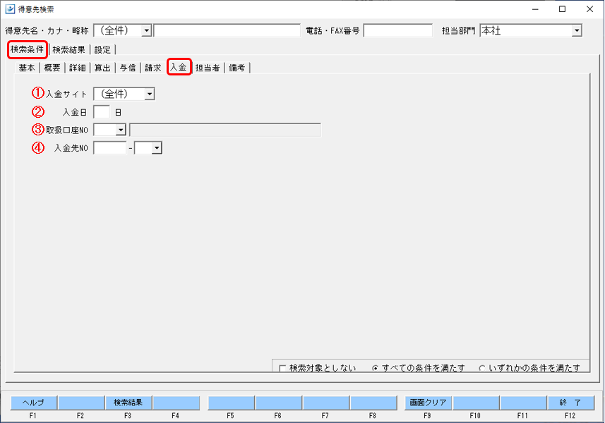Minimize the 得意先検索 window

[x=535, y=9]
